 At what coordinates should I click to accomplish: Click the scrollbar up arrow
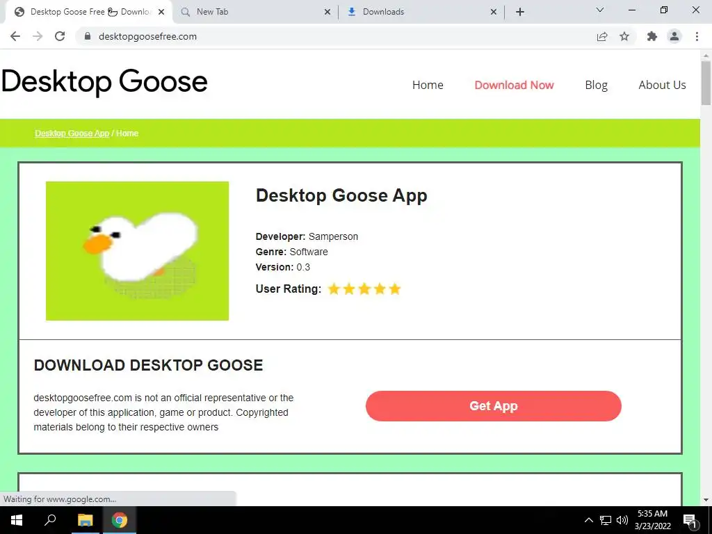(706, 56)
